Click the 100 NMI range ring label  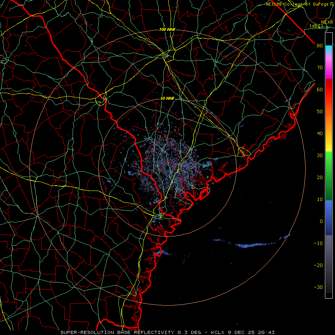167,29
